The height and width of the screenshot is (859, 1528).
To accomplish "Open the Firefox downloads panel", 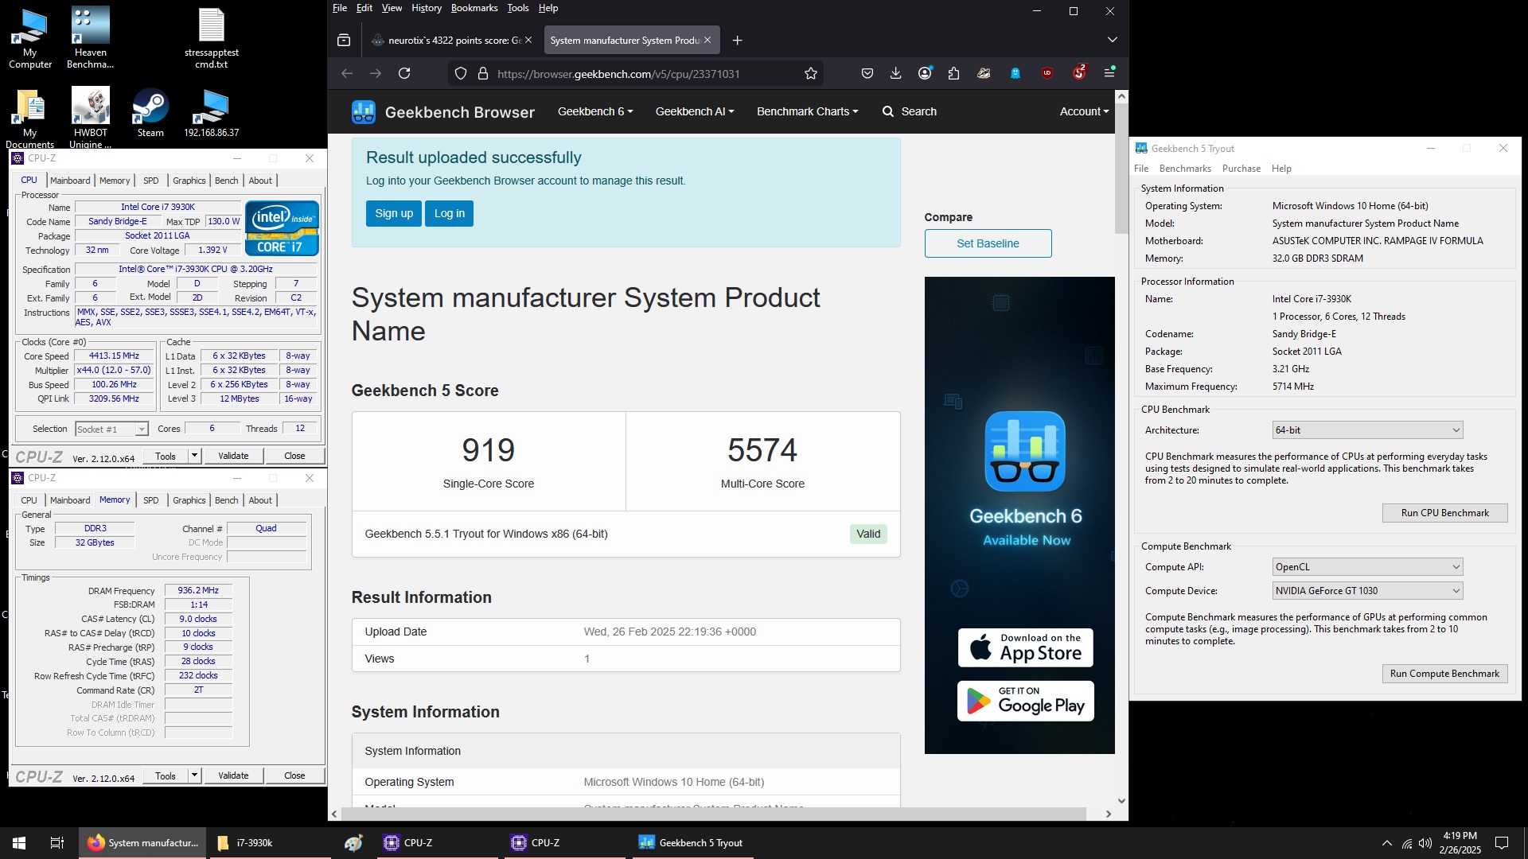I will pyautogui.click(x=896, y=73).
